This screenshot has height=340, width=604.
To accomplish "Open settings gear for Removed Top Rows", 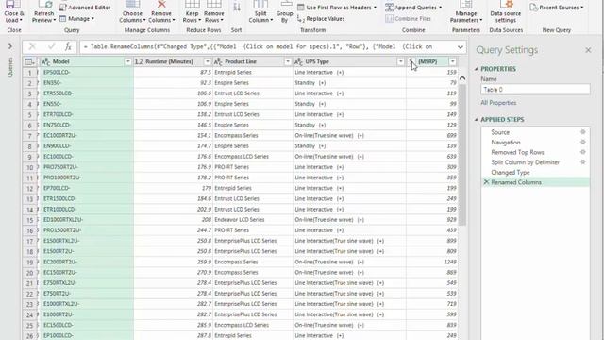I will click(583, 152).
